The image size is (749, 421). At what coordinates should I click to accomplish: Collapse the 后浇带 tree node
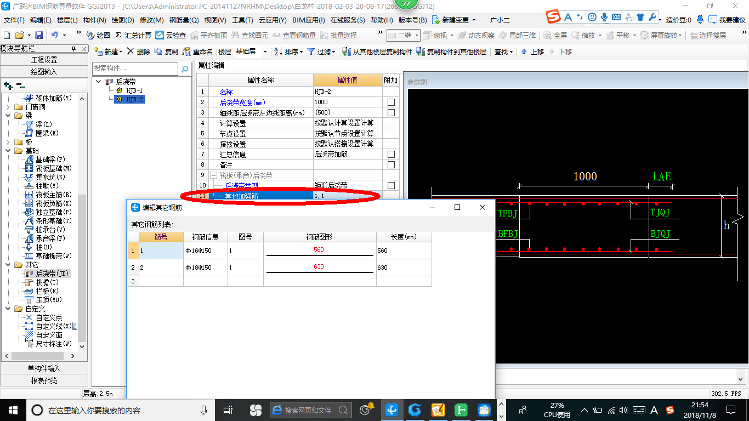click(x=98, y=82)
